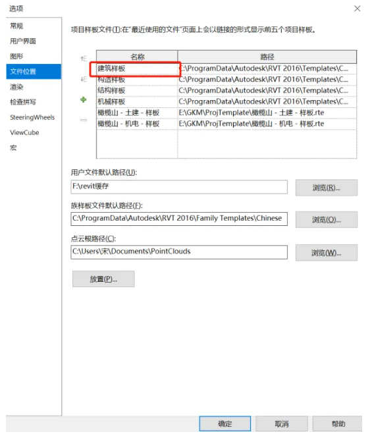Click path cell of 构造样板 row
Viewport: 372px width, 436px height.
(267, 80)
